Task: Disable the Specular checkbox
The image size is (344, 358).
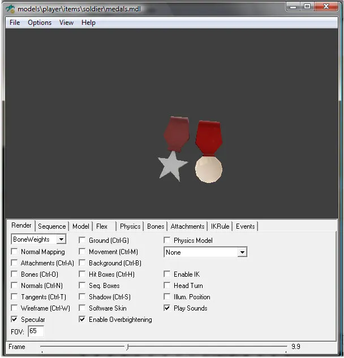Action: (x=14, y=319)
